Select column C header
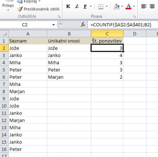 (107, 34)
